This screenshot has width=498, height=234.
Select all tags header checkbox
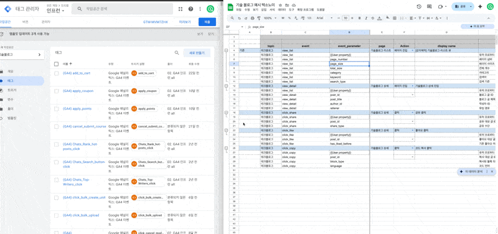point(56,64)
